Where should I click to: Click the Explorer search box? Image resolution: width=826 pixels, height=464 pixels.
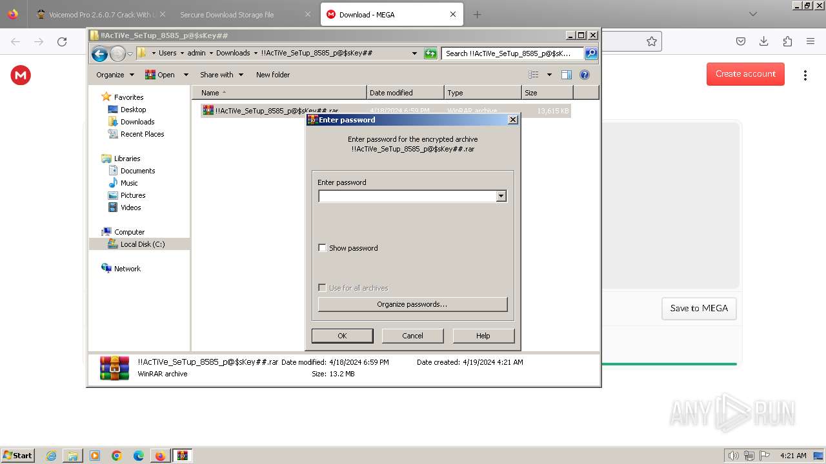click(x=512, y=53)
